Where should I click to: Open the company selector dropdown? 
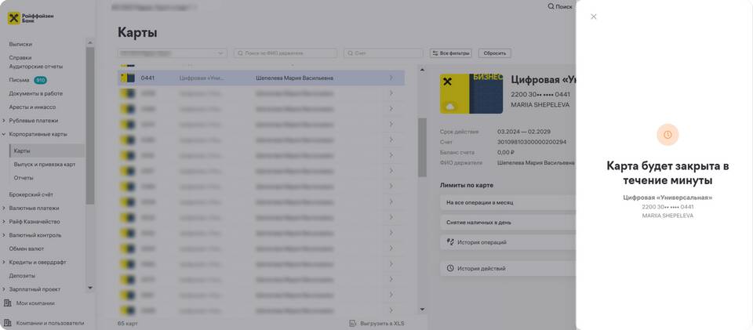click(x=172, y=53)
